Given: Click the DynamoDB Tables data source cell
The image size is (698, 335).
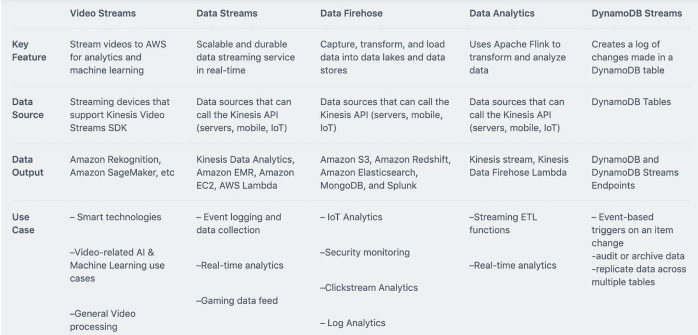Looking at the screenshot, I should pyautogui.click(x=631, y=102).
